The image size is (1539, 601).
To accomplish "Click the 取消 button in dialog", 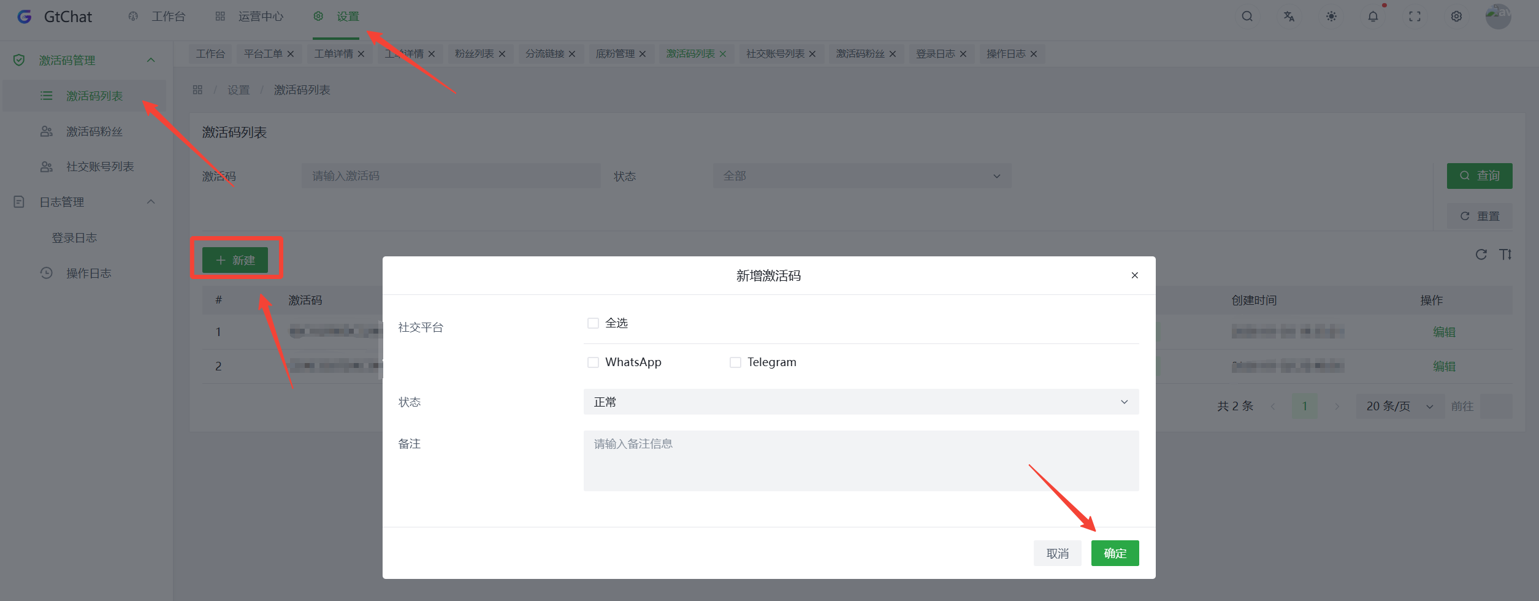I will pos(1057,553).
